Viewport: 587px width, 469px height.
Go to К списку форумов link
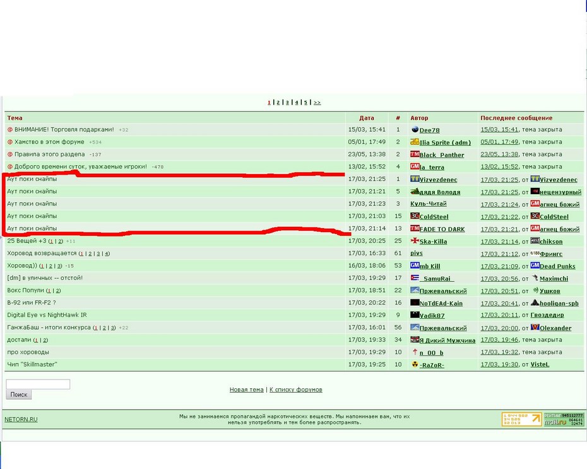click(x=296, y=390)
